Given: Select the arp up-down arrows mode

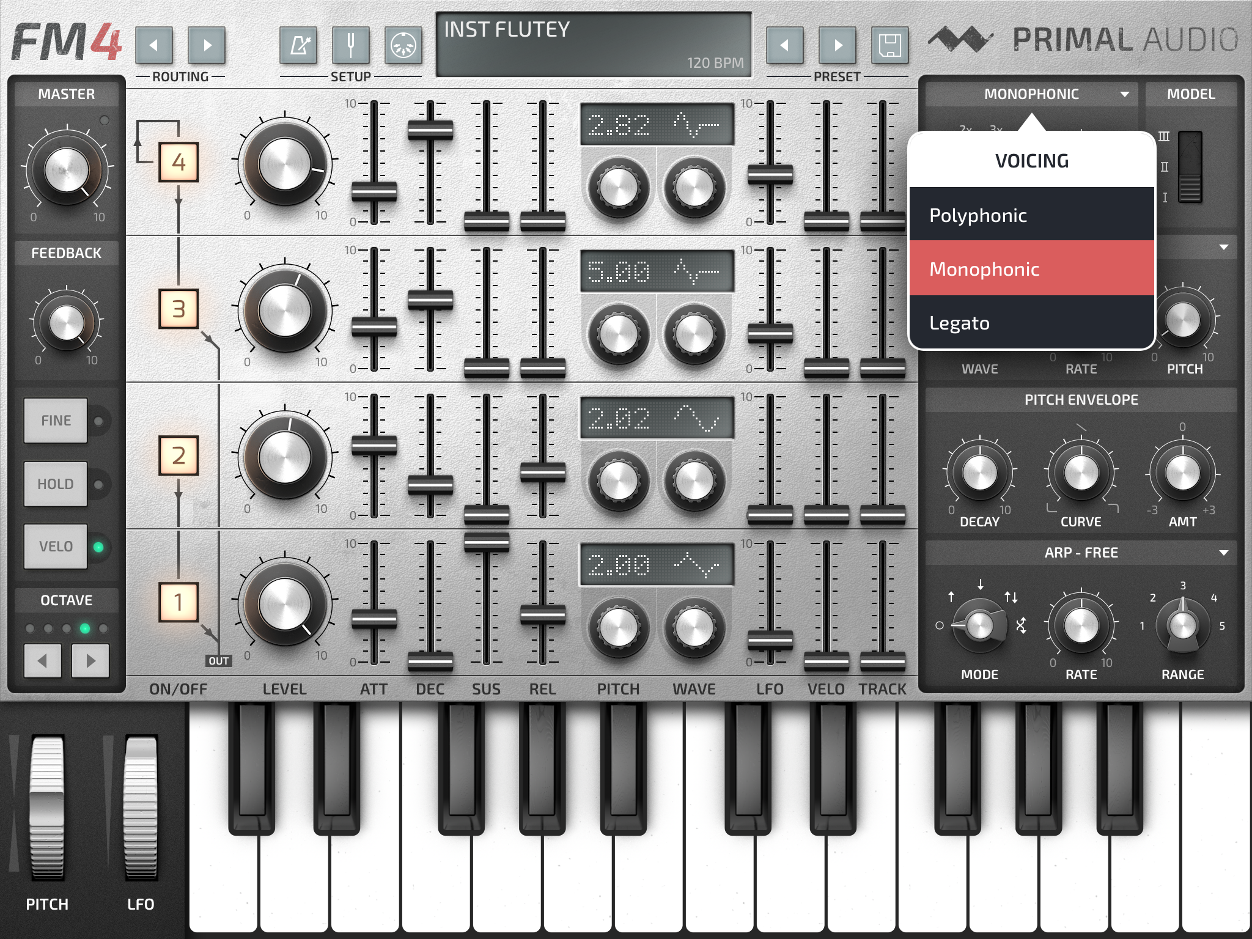Looking at the screenshot, I should 1011,597.
